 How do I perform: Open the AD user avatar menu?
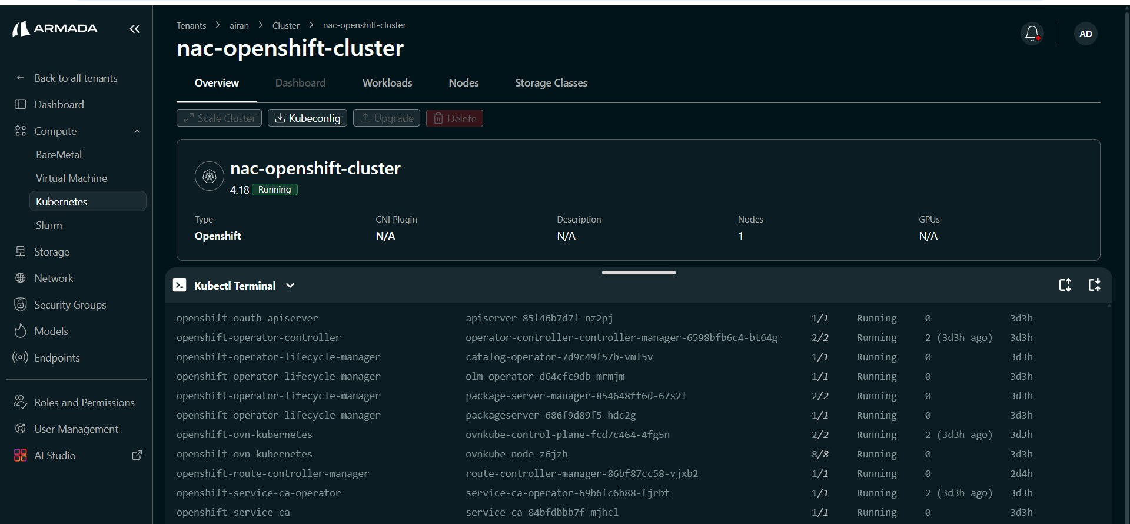pos(1085,34)
